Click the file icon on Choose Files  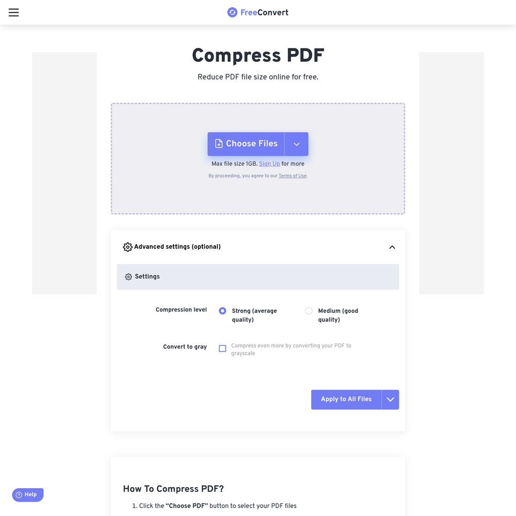click(219, 143)
